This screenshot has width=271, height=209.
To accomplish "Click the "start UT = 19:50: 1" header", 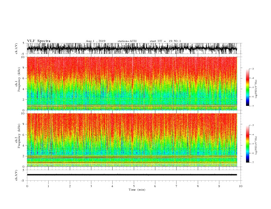I will pyautogui.click(x=165, y=41).
